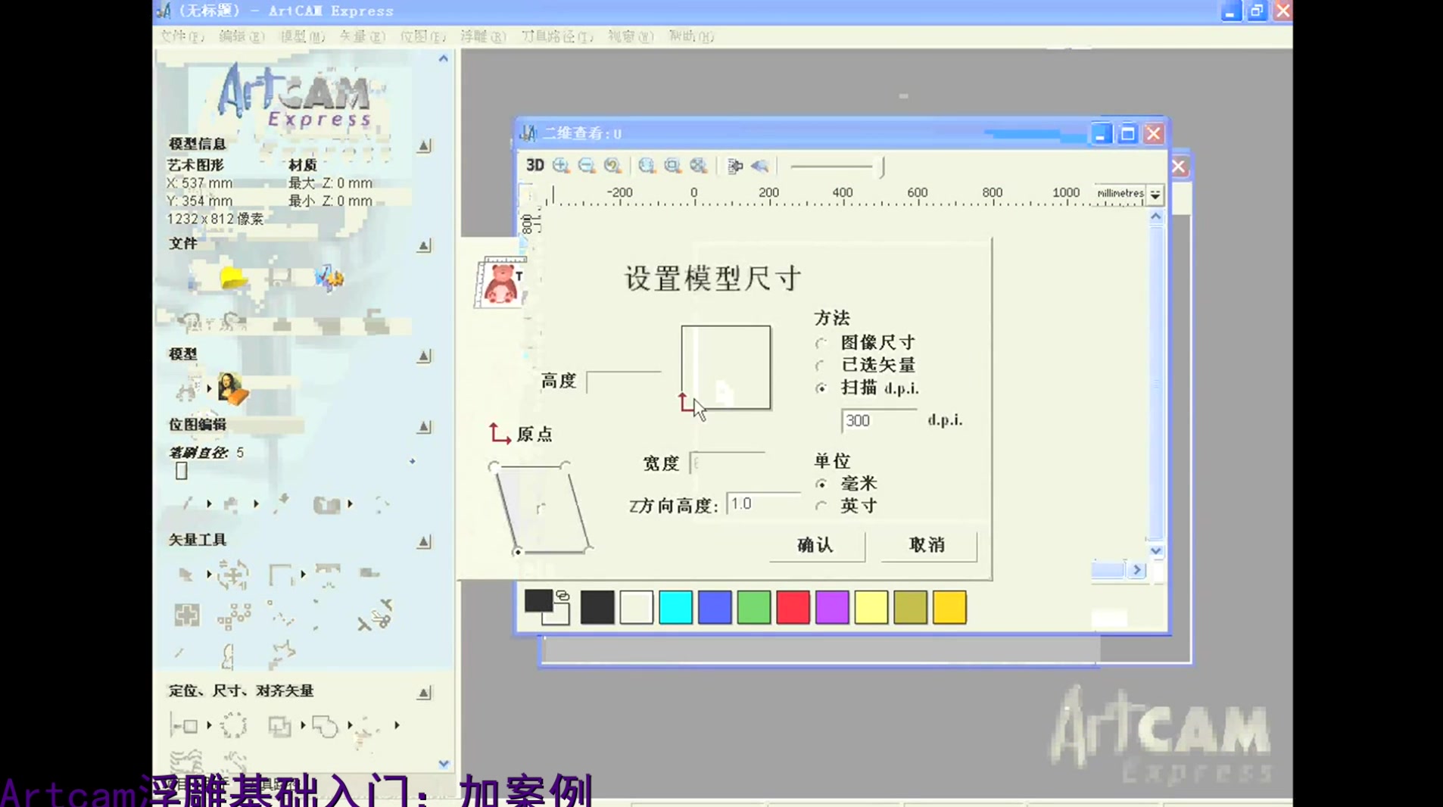Click the yellow folder open icon in 文件 panel

coord(233,276)
